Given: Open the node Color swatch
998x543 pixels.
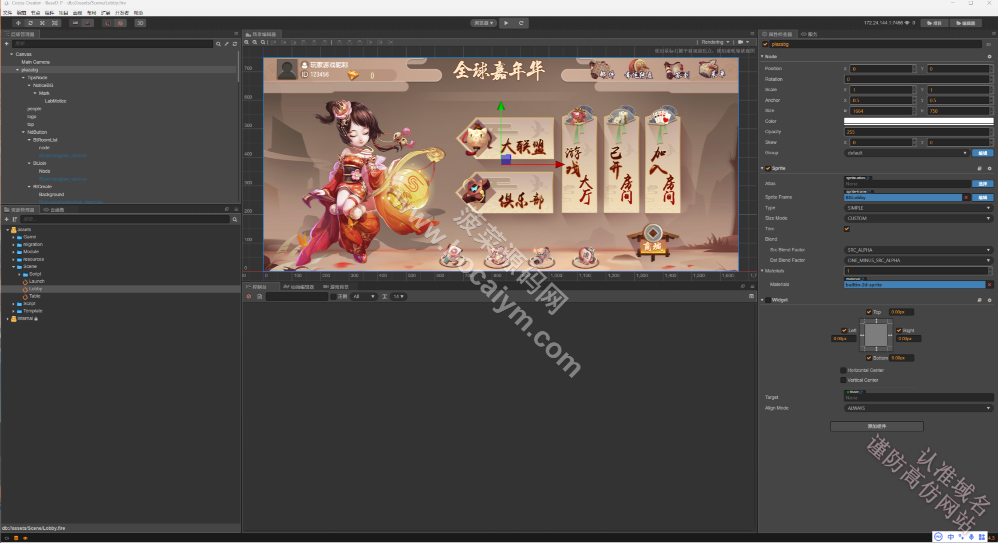Looking at the screenshot, I should pos(918,121).
